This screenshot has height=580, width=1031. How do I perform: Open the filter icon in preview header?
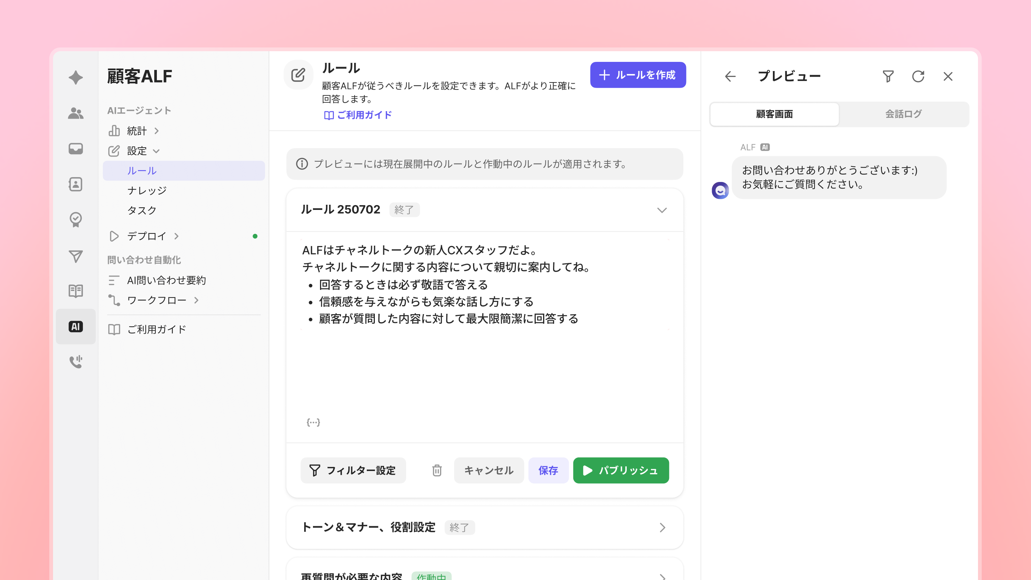pos(888,76)
